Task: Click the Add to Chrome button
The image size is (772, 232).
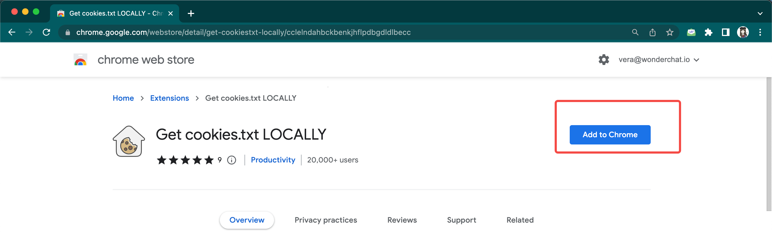Action: click(x=610, y=135)
